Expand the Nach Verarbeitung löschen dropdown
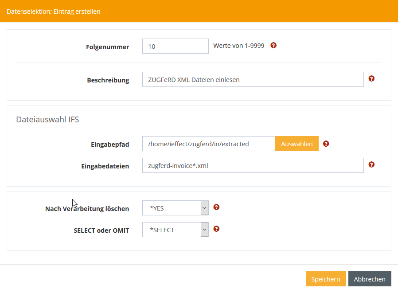398x293 pixels. click(x=176, y=208)
